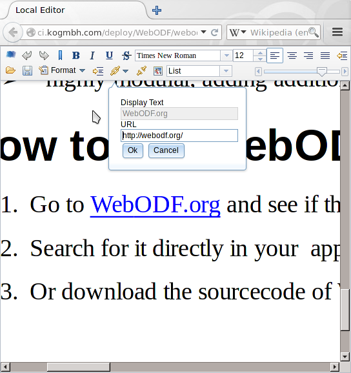Click horizontal scrollbar left arrow
The width and height of the screenshot is (351, 373).
(5, 367)
